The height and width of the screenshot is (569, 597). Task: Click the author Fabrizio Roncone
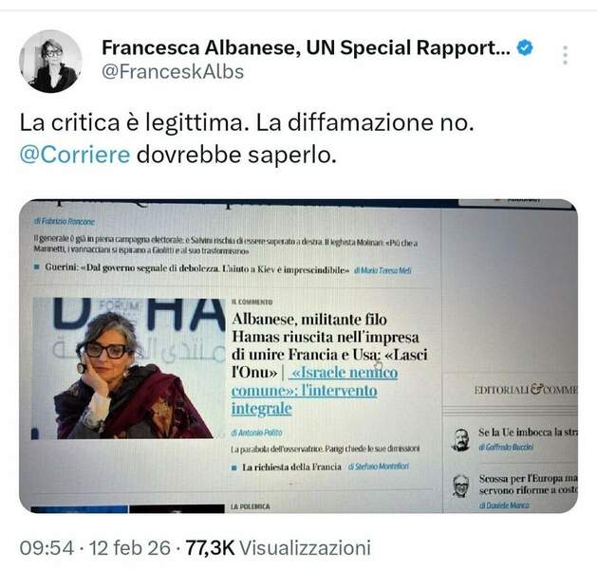64,221
